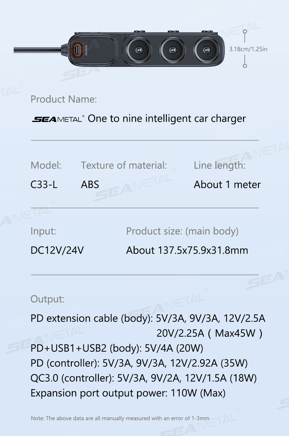This screenshot has width=289, height=436.
Task: Click the middle cigarette lighter socket
Action: (x=172, y=50)
